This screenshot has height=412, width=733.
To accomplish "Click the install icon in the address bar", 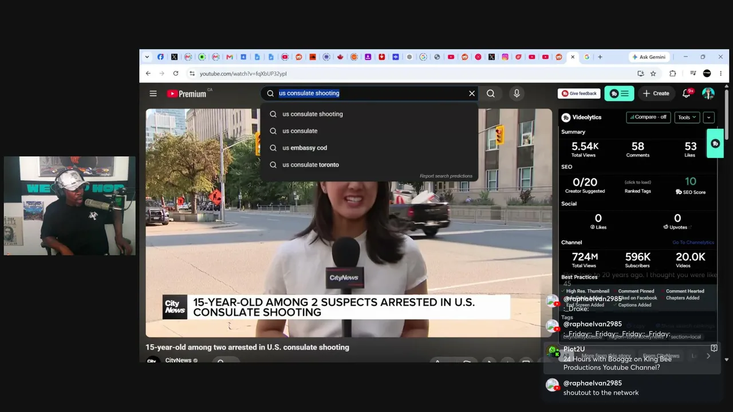I will [x=640, y=73].
